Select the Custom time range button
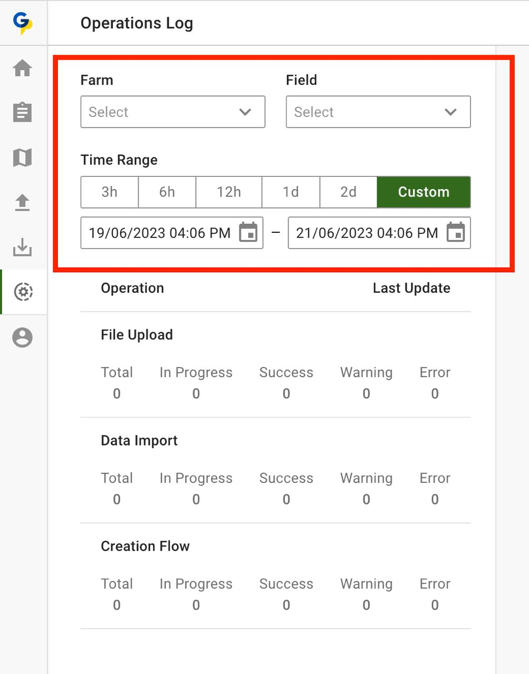 click(424, 192)
